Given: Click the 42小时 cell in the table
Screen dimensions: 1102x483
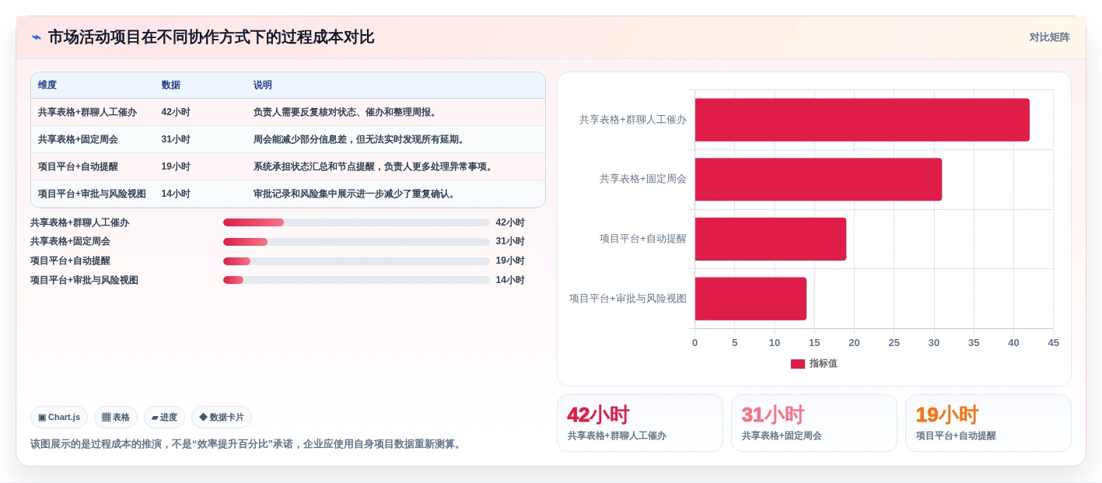Looking at the screenshot, I should (176, 113).
